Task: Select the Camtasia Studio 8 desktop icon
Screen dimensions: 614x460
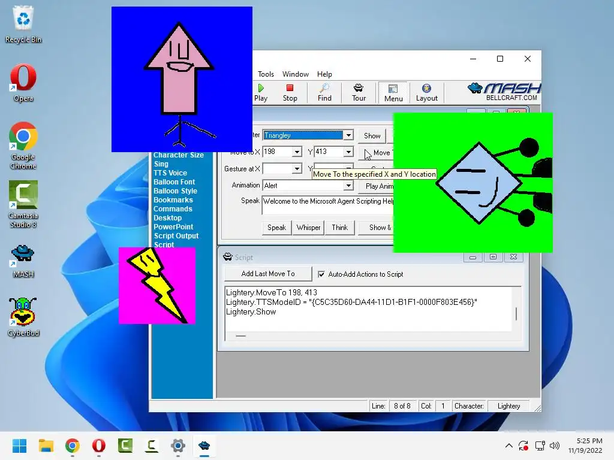Action: (23, 204)
